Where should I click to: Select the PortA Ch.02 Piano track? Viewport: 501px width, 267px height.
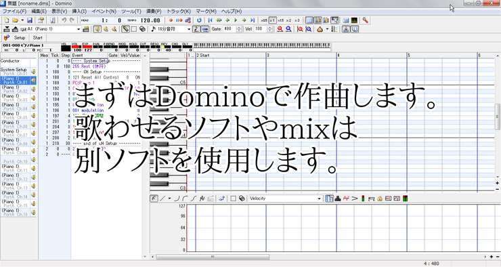point(15,89)
